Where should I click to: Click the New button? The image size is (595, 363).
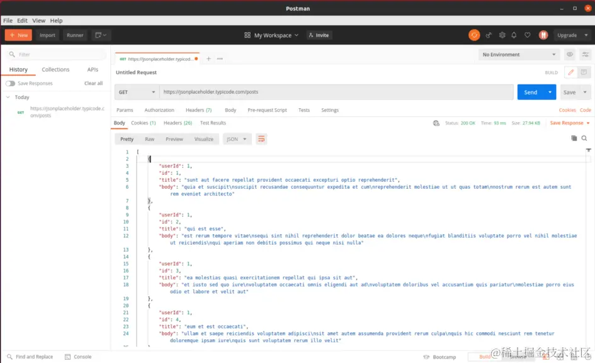coord(19,35)
